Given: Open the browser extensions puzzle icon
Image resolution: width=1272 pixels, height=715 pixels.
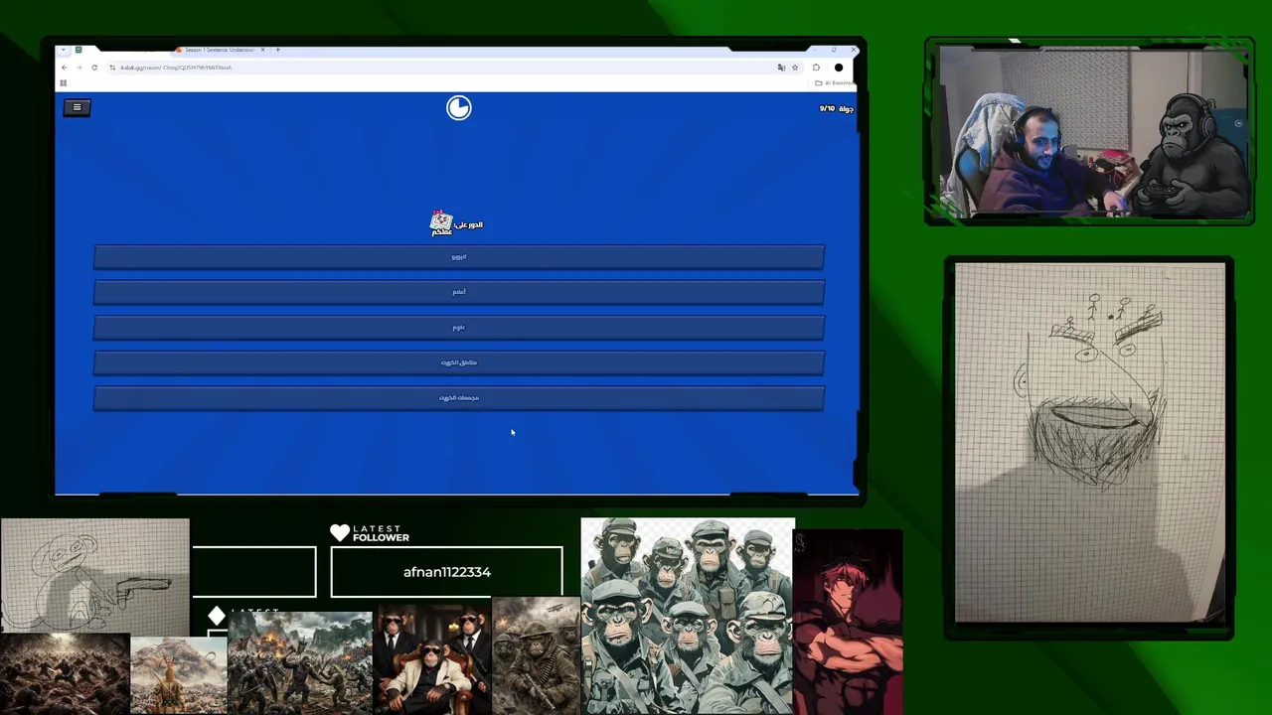Looking at the screenshot, I should [x=816, y=68].
